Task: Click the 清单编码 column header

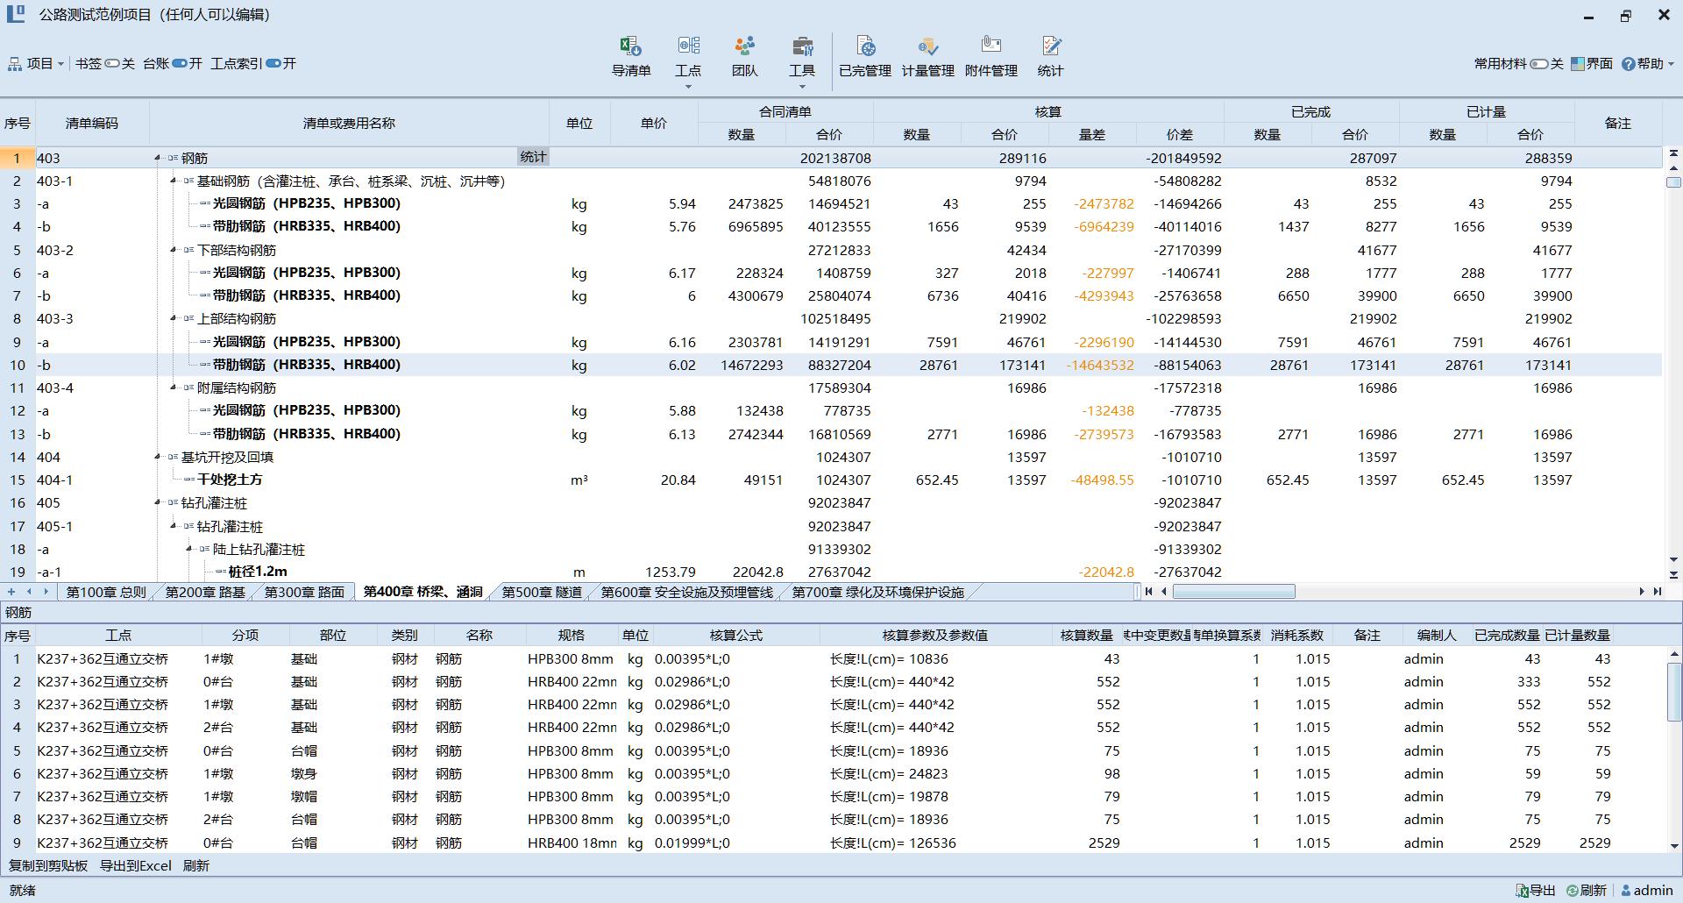Action: (x=91, y=124)
